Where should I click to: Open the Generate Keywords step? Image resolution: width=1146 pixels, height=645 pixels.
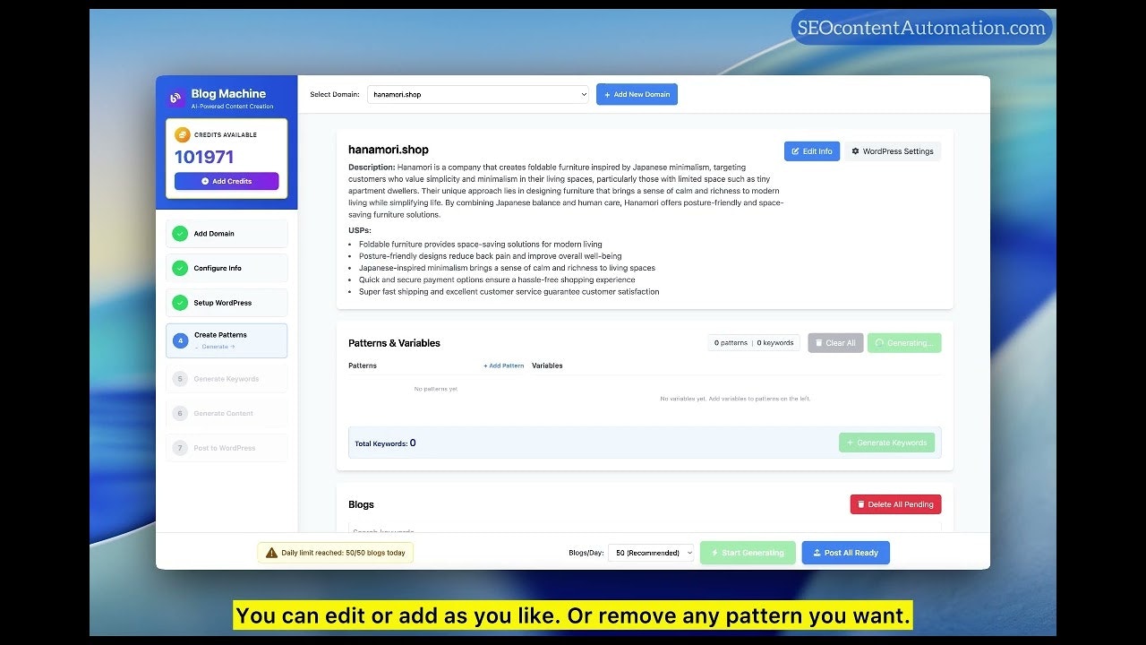(227, 379)
